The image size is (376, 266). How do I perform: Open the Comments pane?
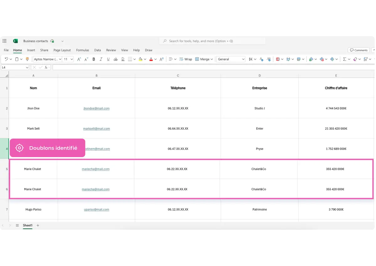359,50
